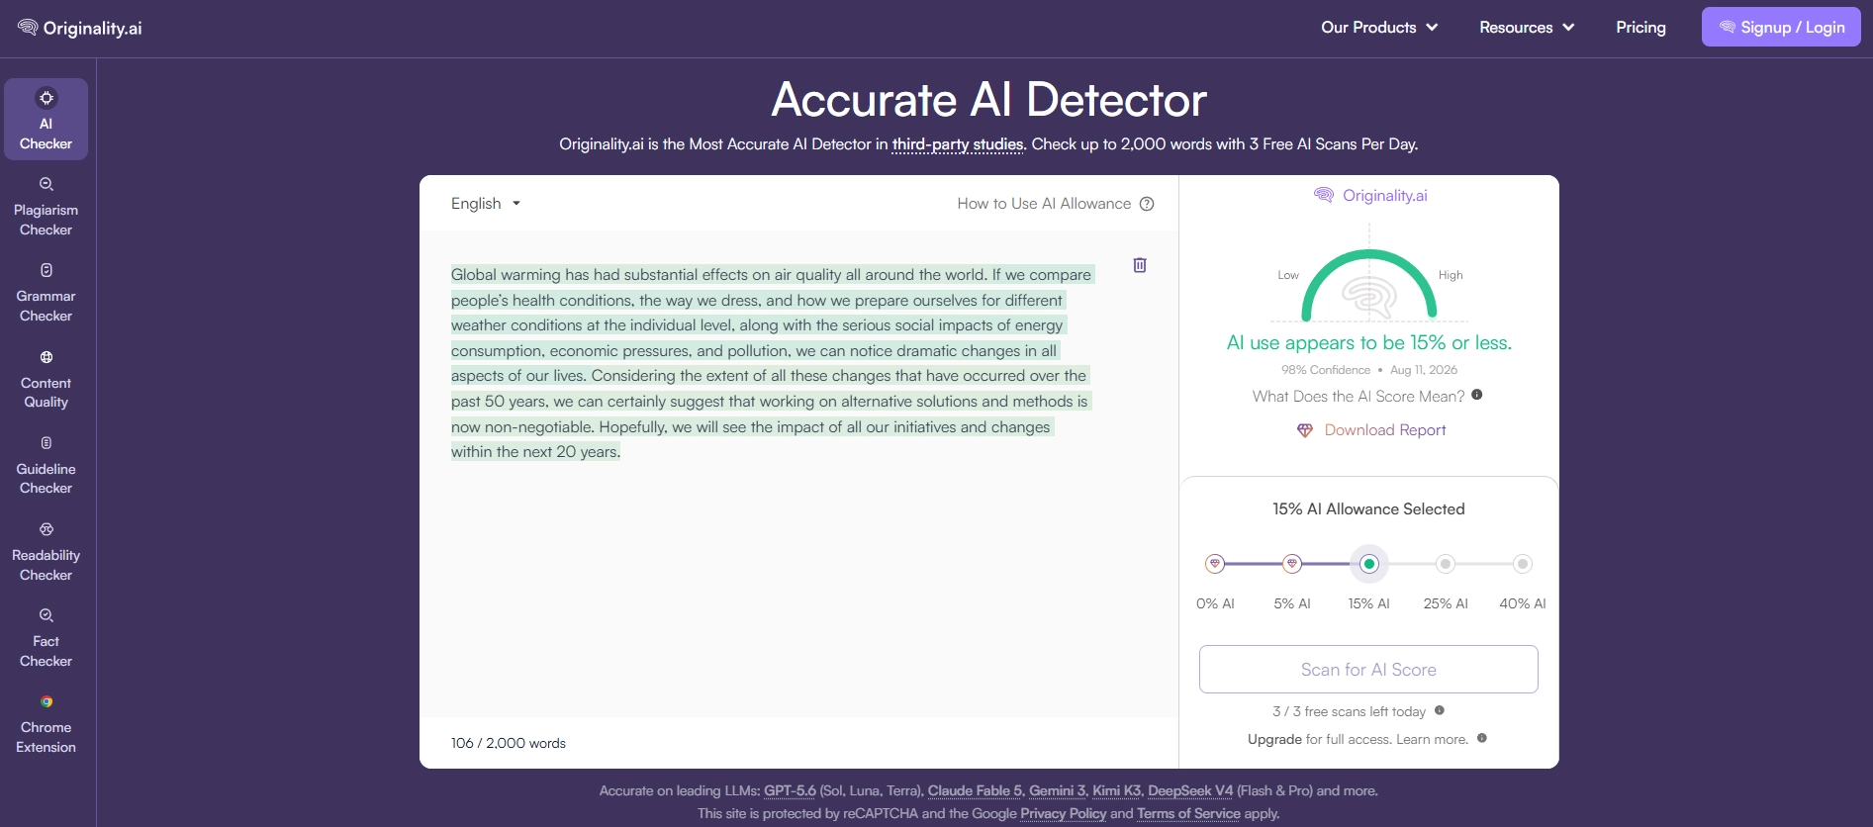Image resolution: width=1873 pixels, height=827 pixels.
Task: Click info icon next to Learn more
Action: tap(1482, 738)
